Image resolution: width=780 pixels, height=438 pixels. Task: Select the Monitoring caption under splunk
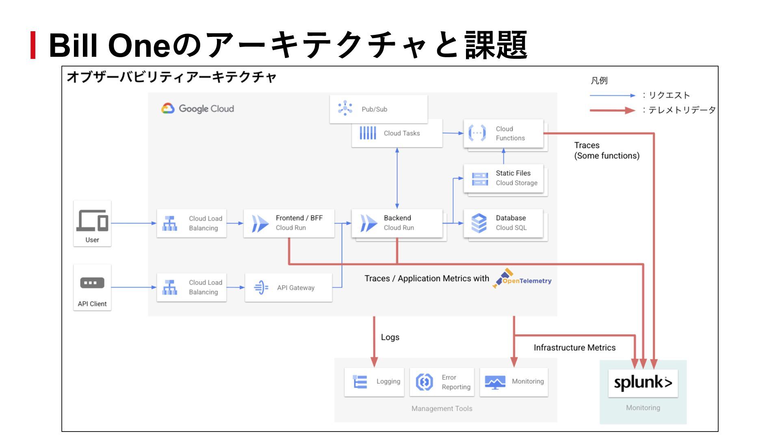[643, 408]
